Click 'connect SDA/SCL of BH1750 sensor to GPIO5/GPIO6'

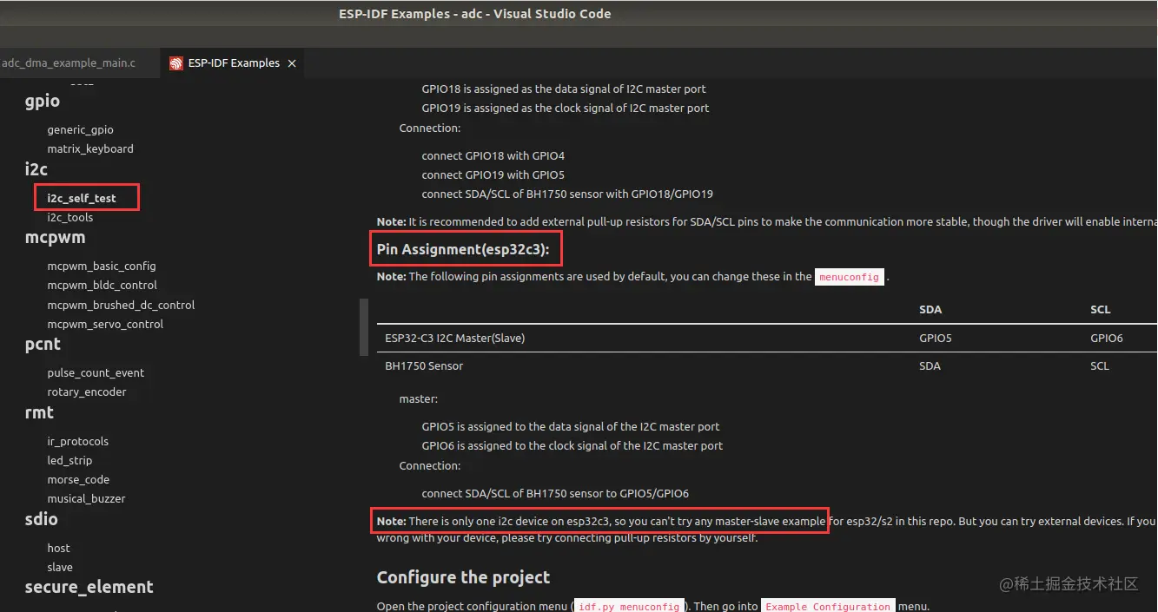pos(555,493)
